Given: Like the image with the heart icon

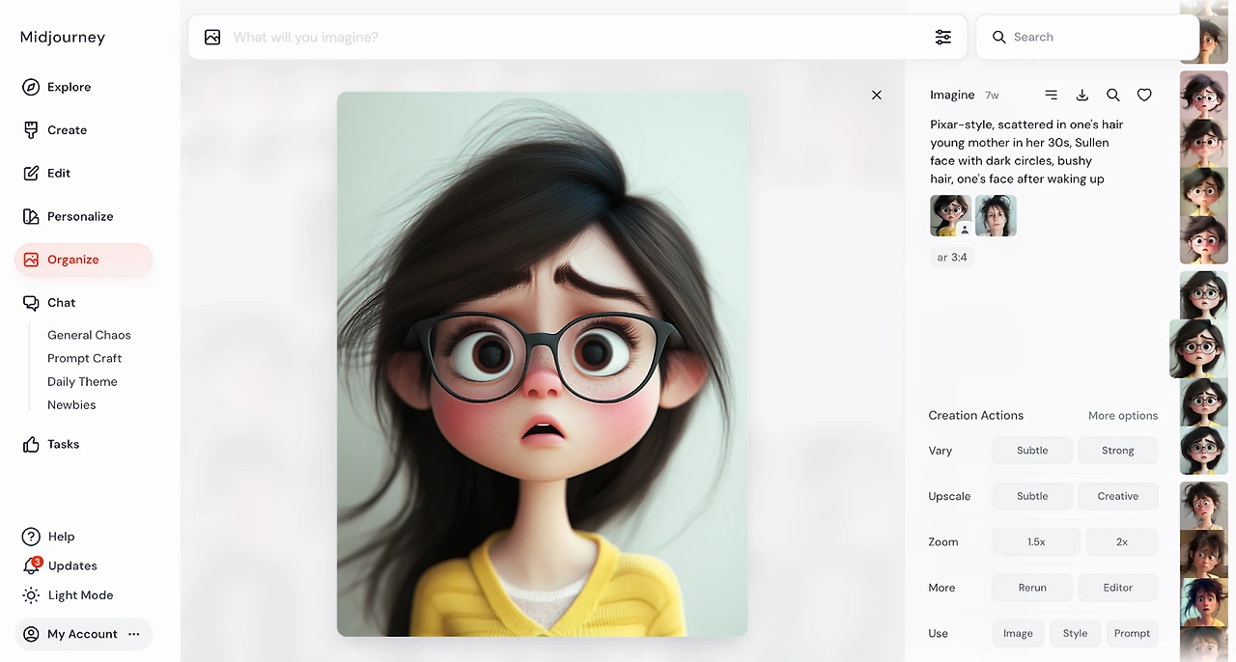Looking at the screenshot, I should pyautogui.click(x=1144, y=95).
